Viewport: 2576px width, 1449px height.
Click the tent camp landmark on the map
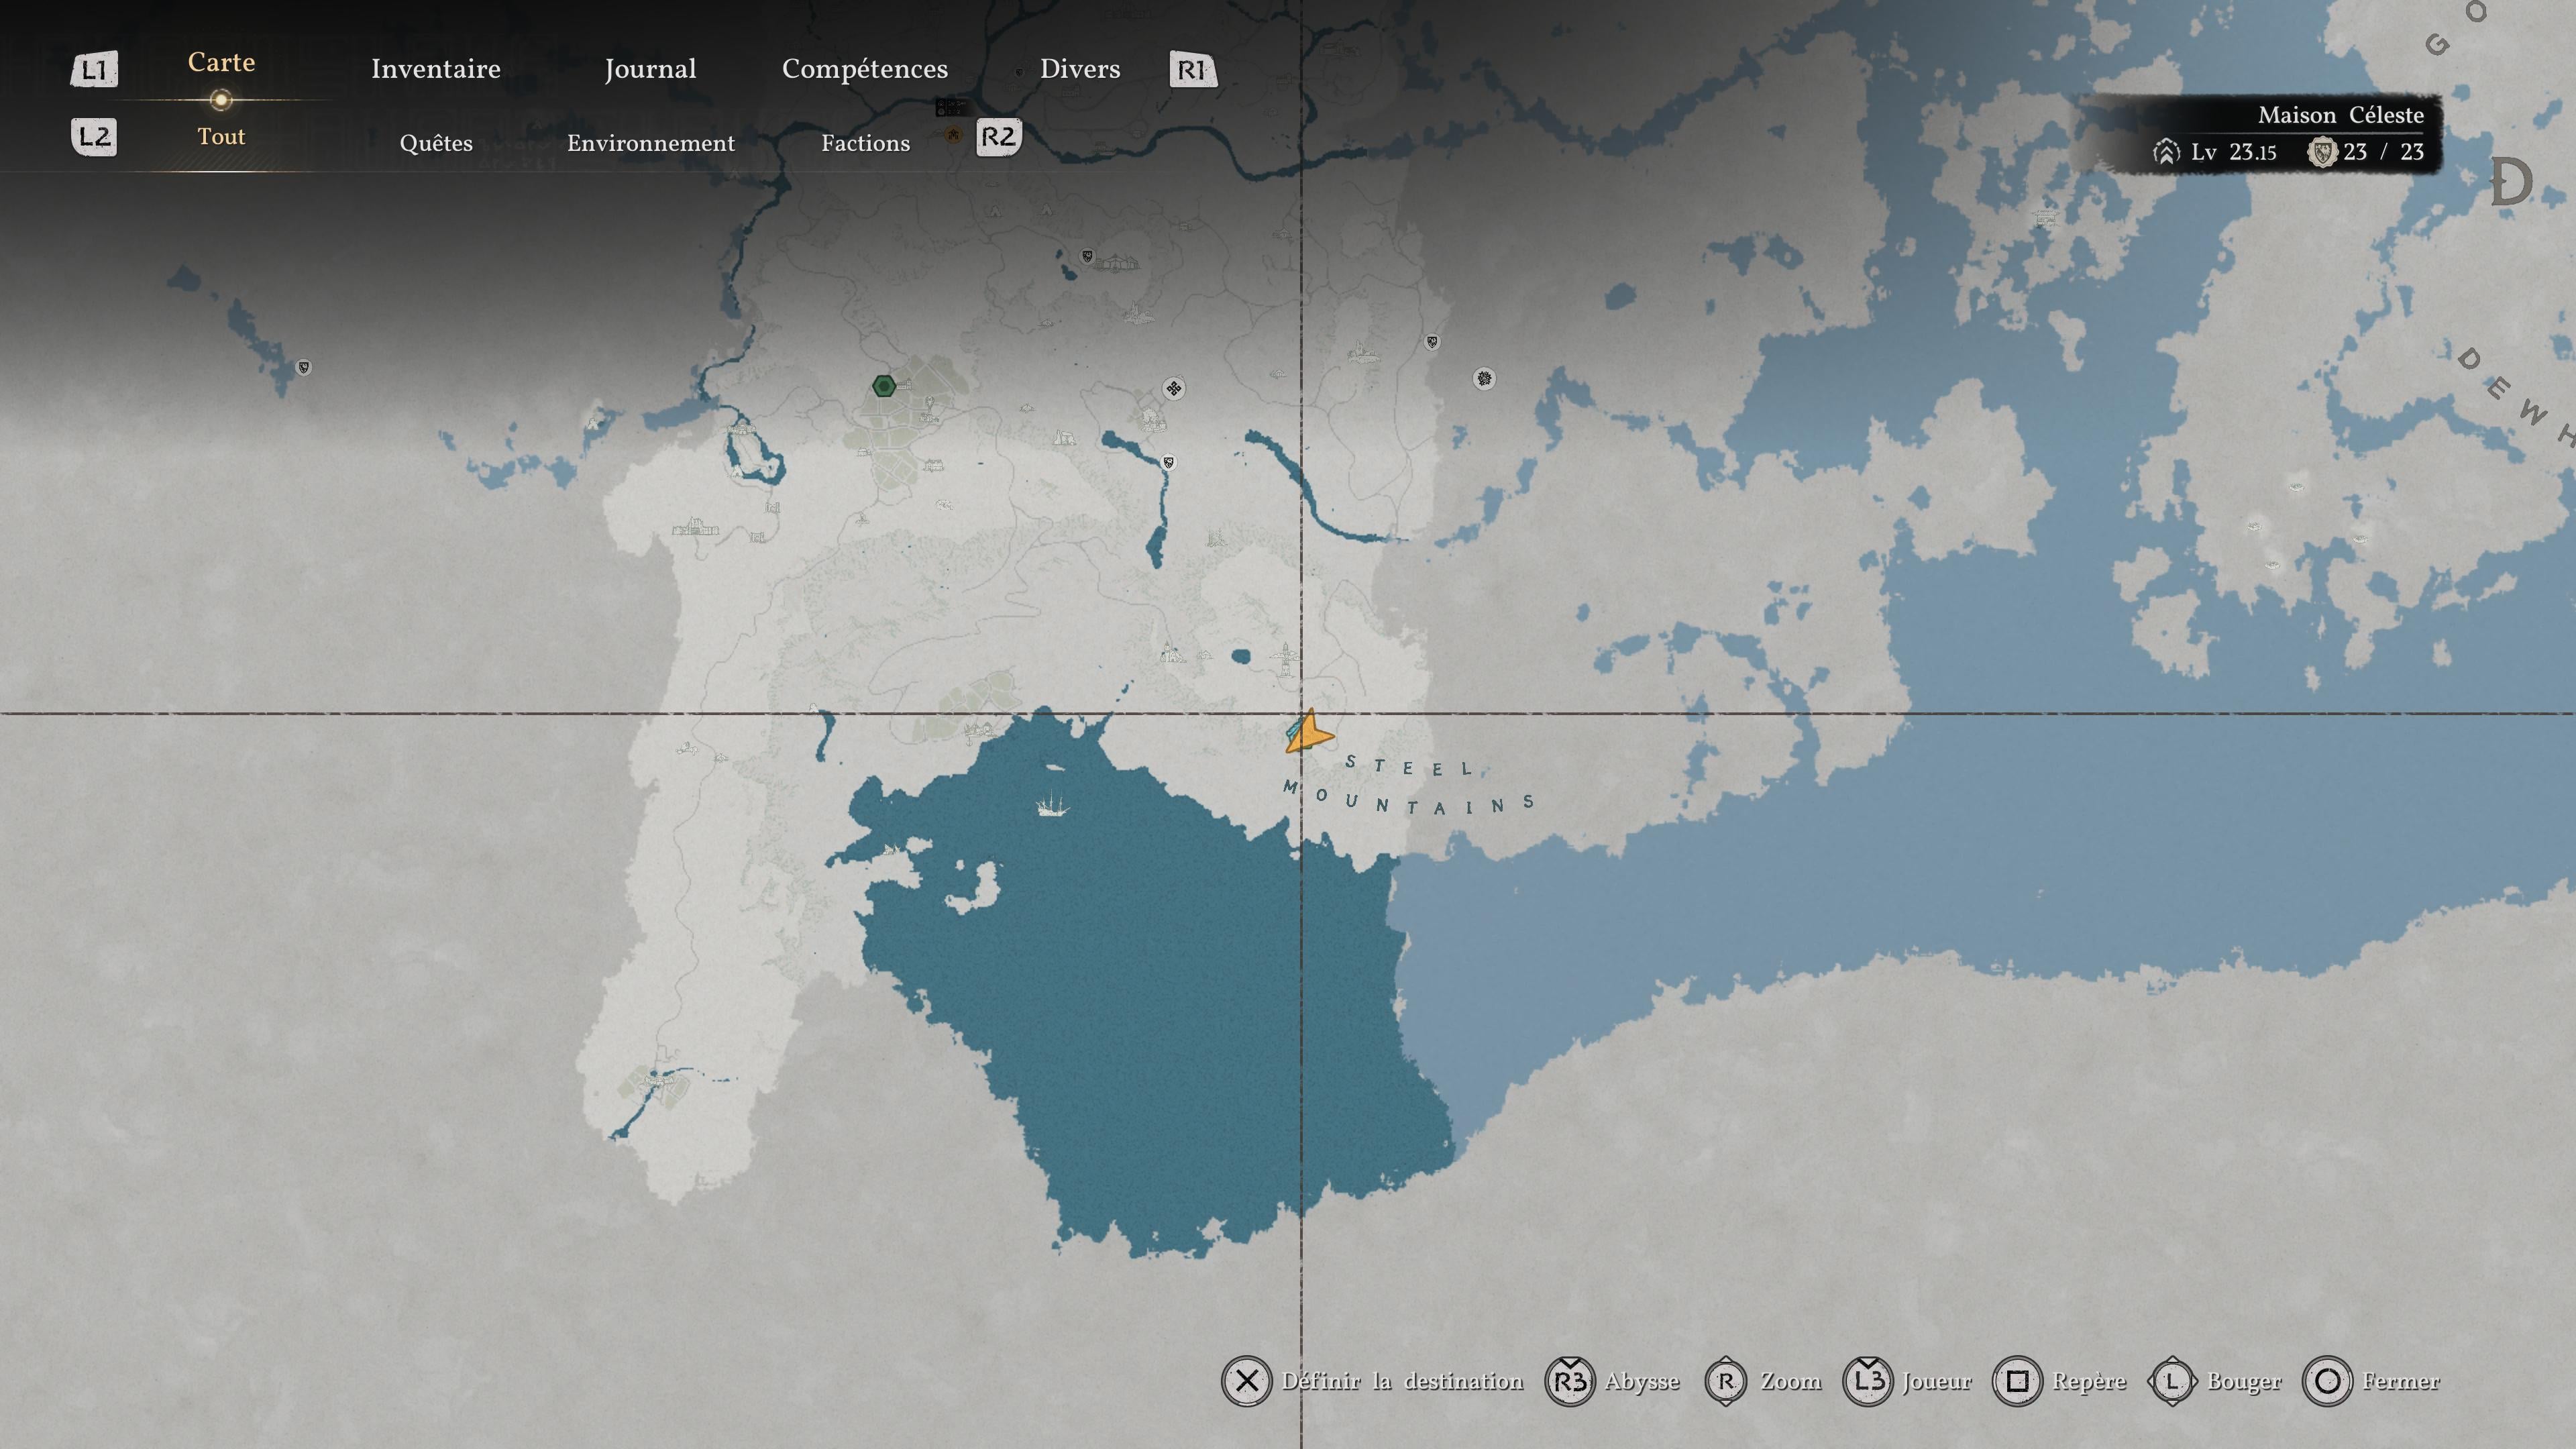point(1118,262)
